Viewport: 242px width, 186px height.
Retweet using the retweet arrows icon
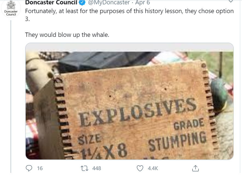coord(84,168)
